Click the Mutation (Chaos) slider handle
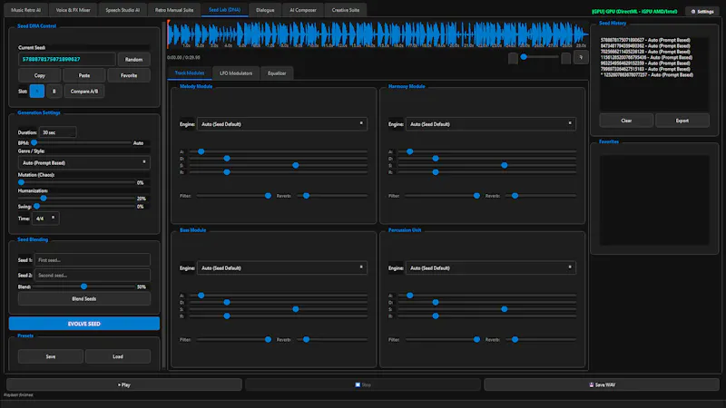This screenshot has height=408, width=726. [21, 182]
